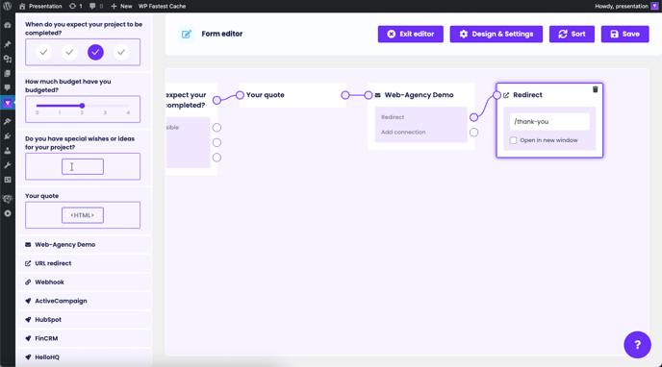Select the Web-Agency Demo node title
Screen dimensions: 662x367
(x=419, y=95)
